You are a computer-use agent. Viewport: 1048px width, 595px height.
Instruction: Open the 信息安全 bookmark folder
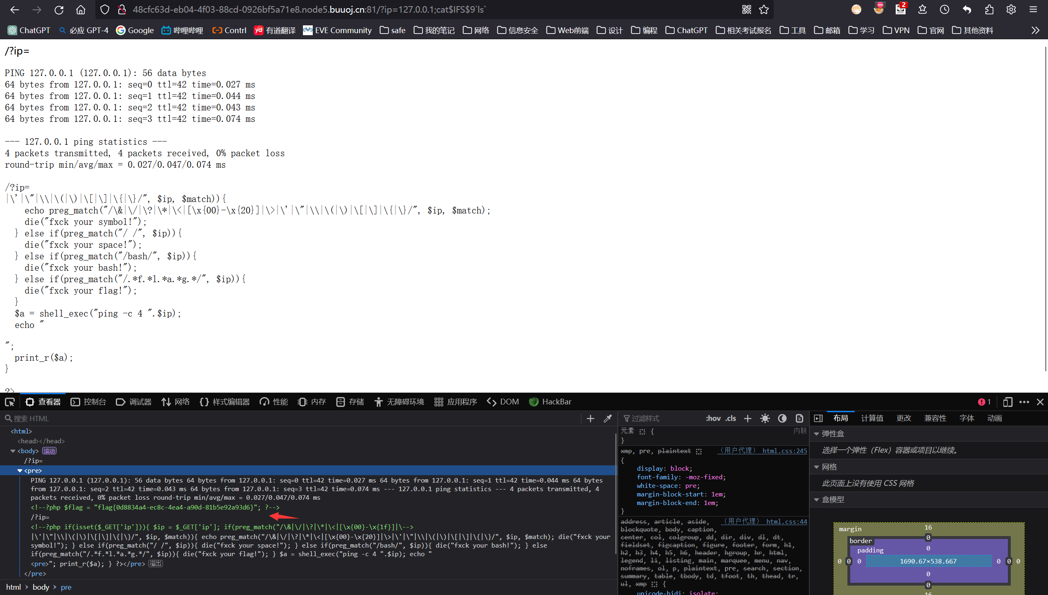pos(518,30)
